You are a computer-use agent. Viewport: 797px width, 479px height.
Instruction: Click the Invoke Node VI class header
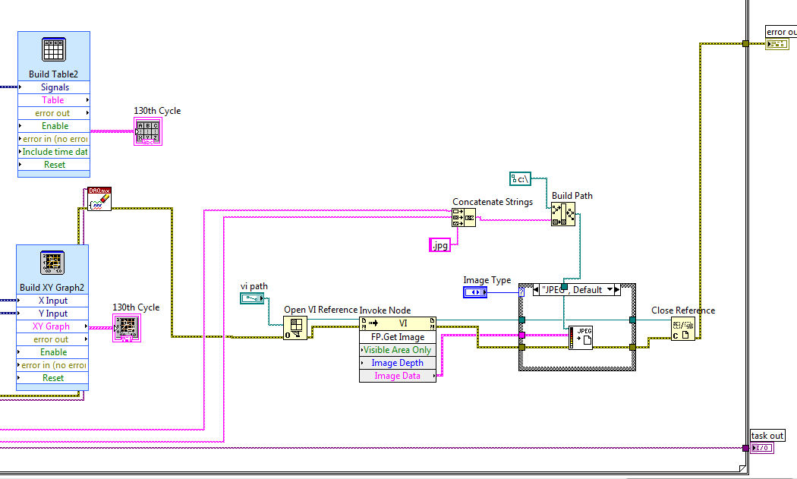(398, 323)
